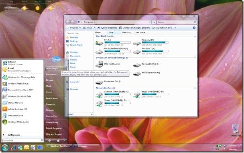Open the shutdown options arrow in Start menu
The width and height of the screenshot is (244, 153).
pos(65,141)
